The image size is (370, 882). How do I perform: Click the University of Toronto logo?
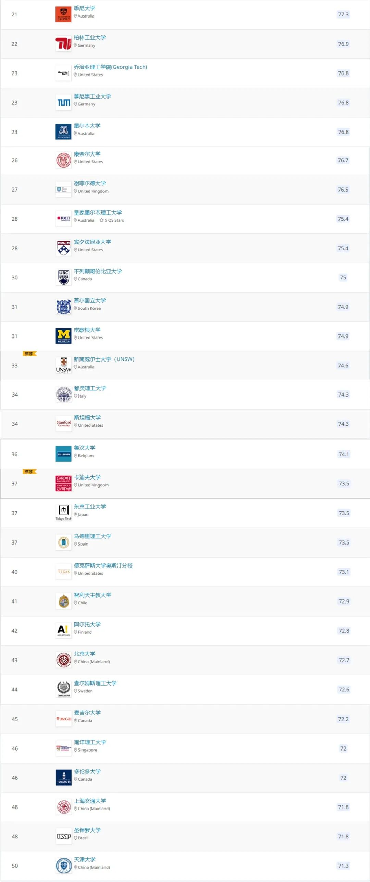coord(64,778)
